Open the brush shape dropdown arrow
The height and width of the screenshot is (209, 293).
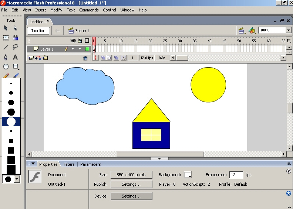pyautogui.click(x=17, y=179)
